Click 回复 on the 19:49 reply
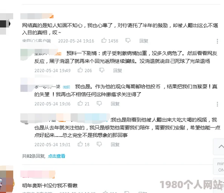224x193 pixels. tap(118, 70)
